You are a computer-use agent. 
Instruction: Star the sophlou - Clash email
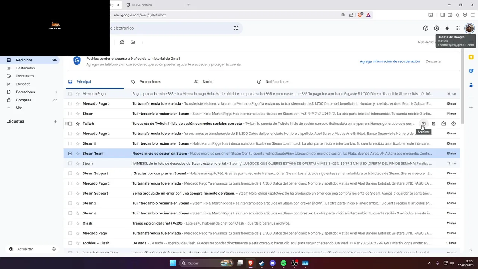click(78, 243)
